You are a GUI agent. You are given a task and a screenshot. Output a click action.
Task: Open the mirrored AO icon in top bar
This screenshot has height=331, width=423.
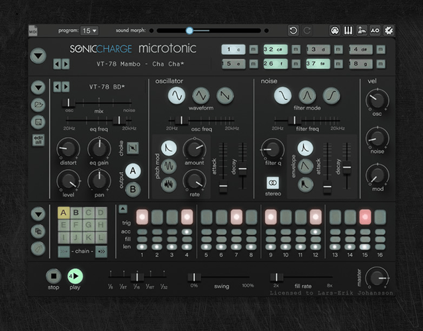click(x=375, y=30)
